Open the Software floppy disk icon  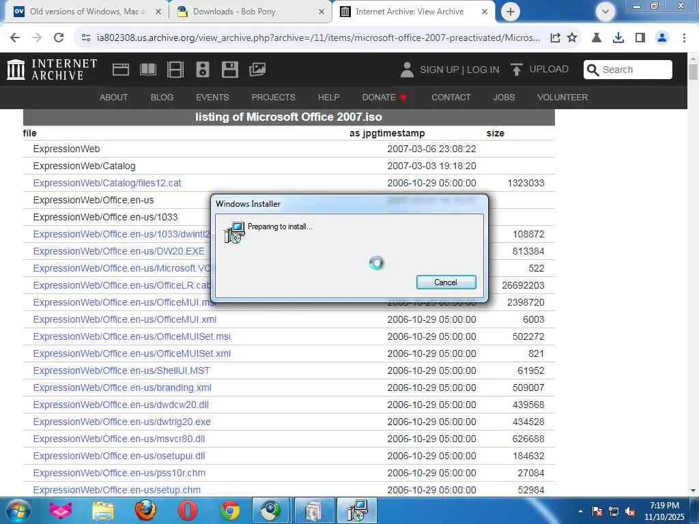(x=230, y=70)
